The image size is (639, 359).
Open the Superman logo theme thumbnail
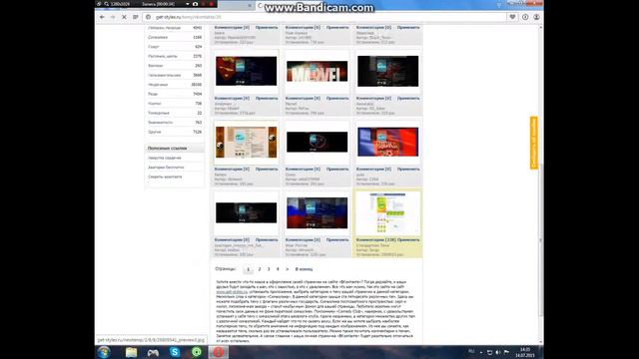[x=247, y=71]
